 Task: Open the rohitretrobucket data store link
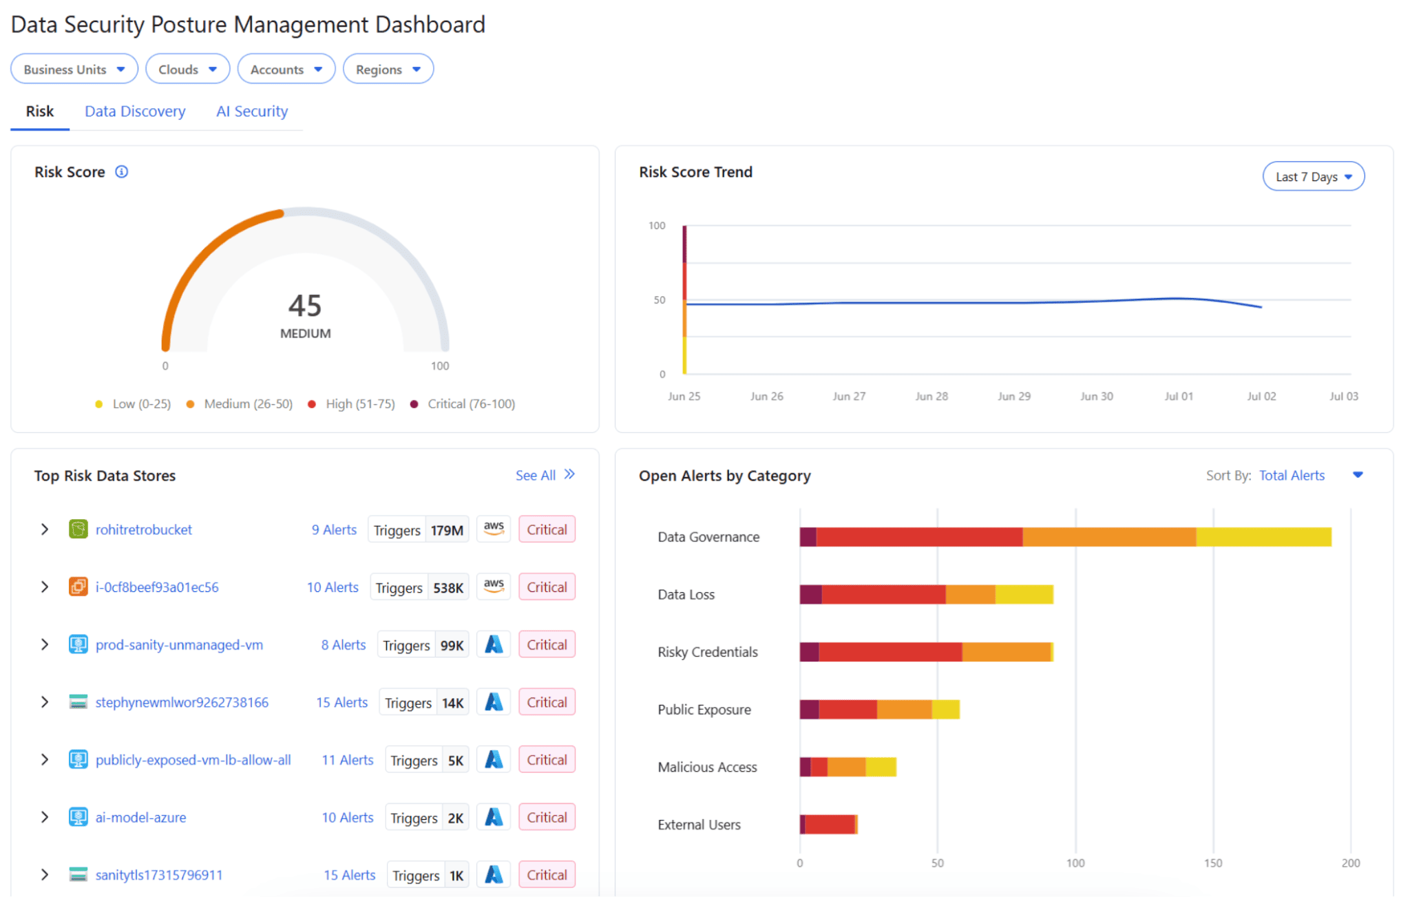(143, 529)
